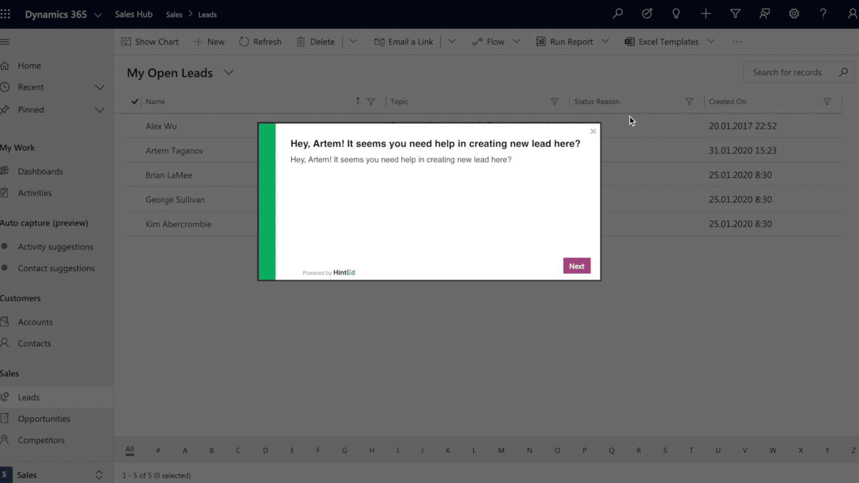Open the Flow command menu
The image size is (859, 483).
click(488, 42)
